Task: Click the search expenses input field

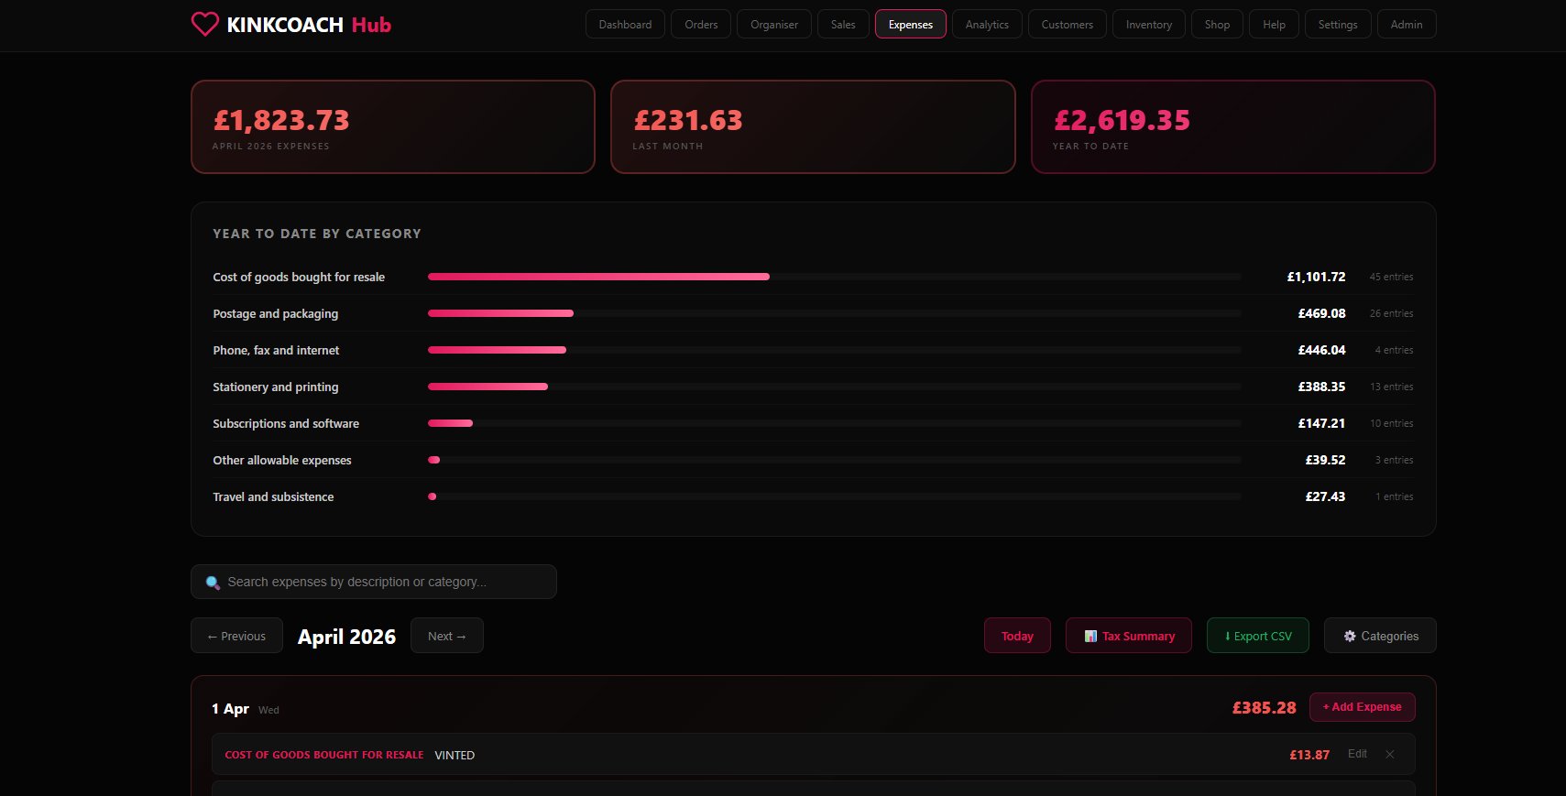Action: point(374,582)
